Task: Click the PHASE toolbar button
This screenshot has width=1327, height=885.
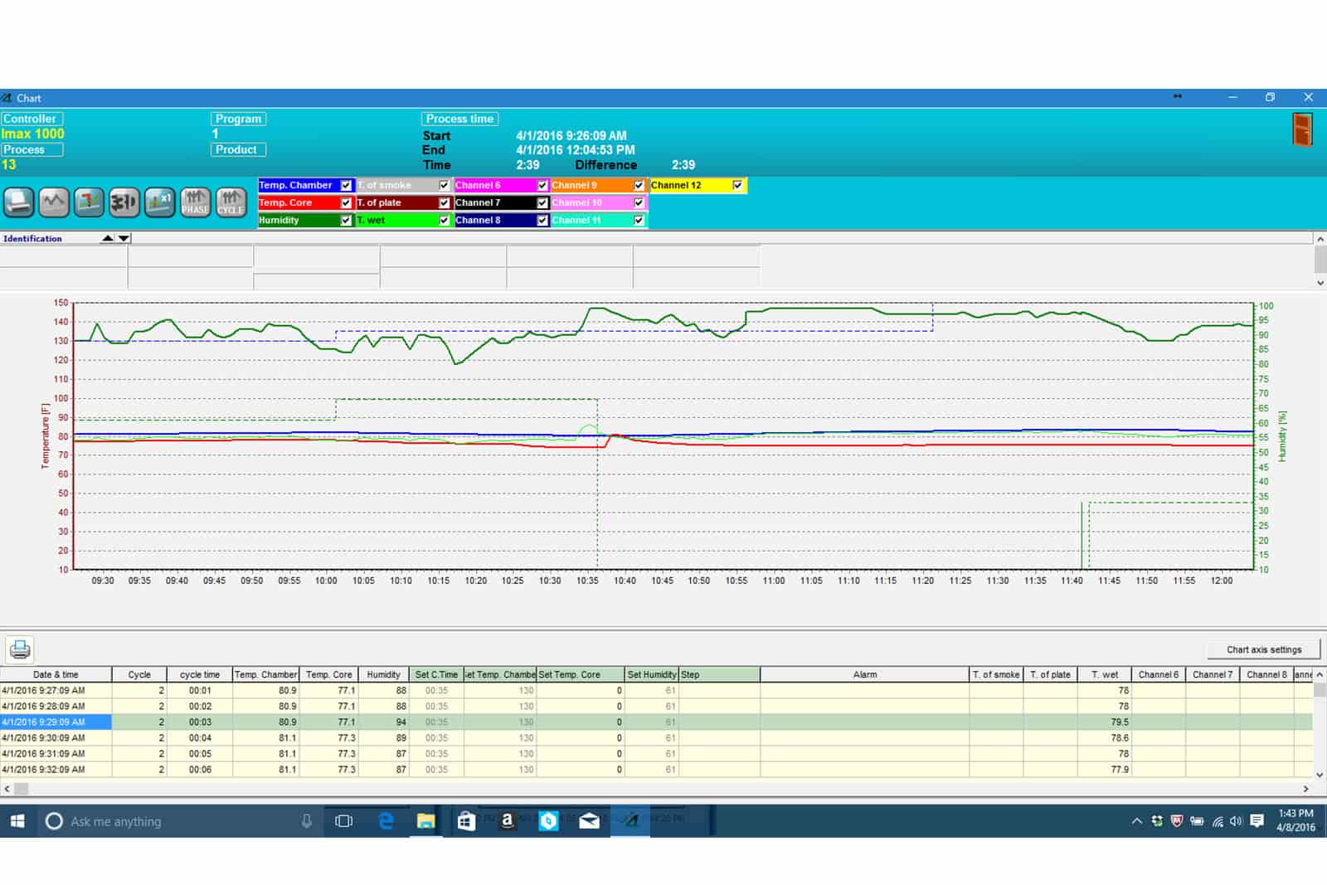Action: pyautogui.click(x=195, y=202)
